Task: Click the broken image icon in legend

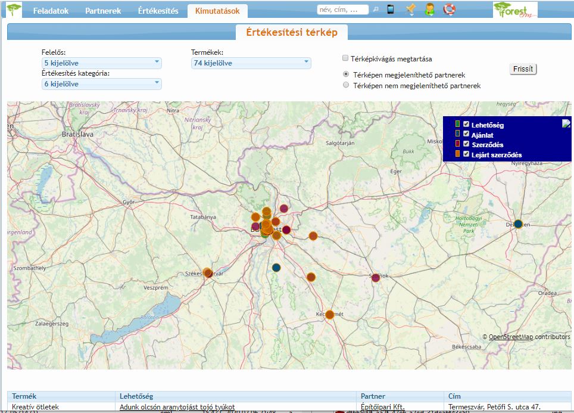Action: [x=566, y=123]
